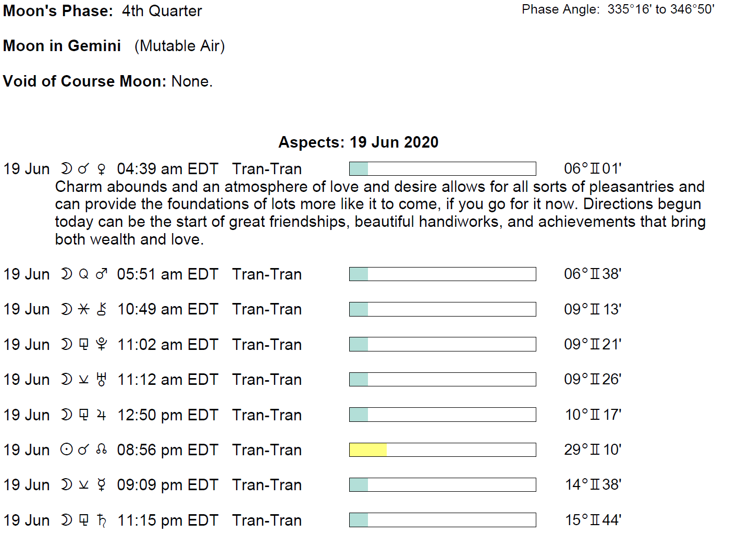Click the Saturn symbol in the 11:15 pm row
The width and height of the screenshot is (738, 534).
click(x=102, y=520)
